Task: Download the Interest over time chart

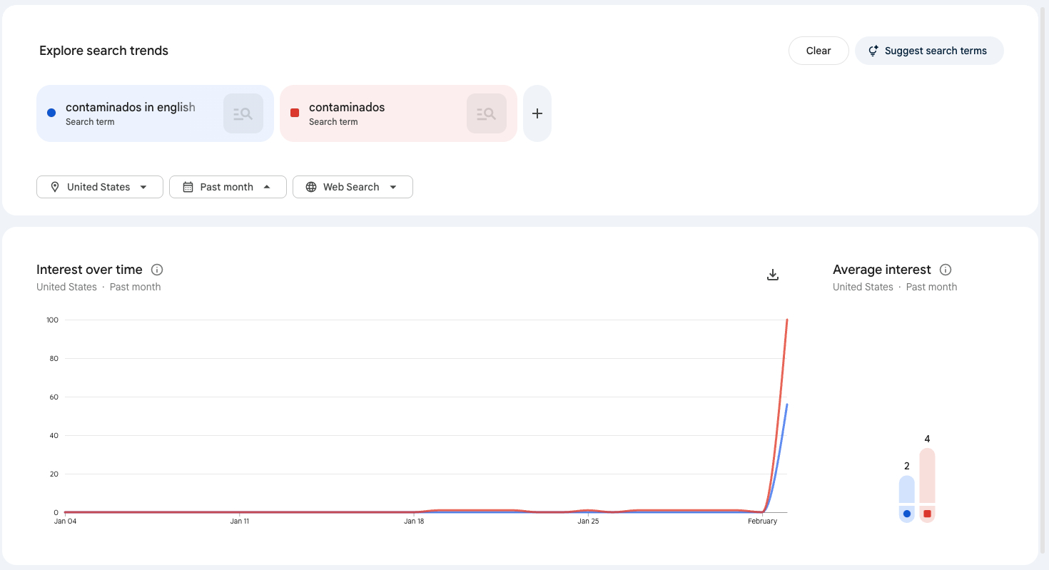Action: click(772, 275)
